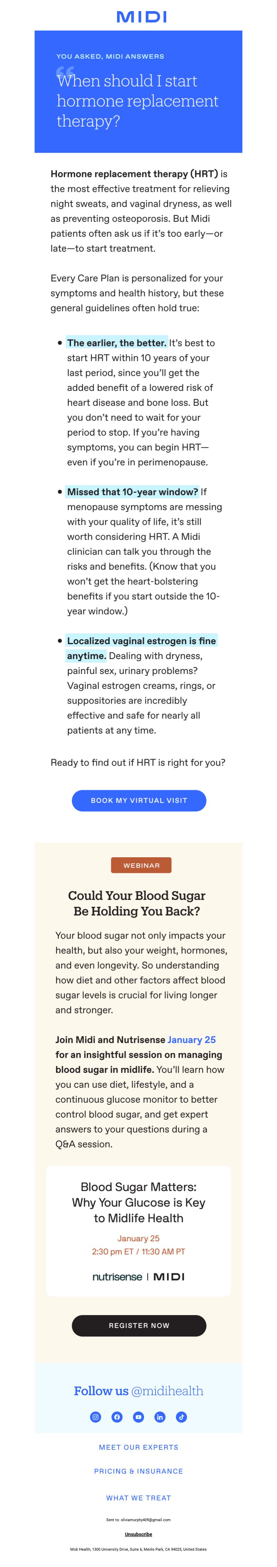Open the What We Treat link

coord(138,1498)
